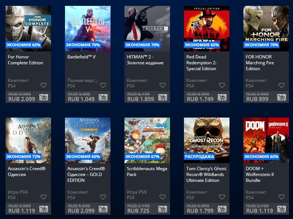Screen dimensions: 293x219
Task: Click the ЭКОНОМИЯ 72% discount badge
Action: 23,157
